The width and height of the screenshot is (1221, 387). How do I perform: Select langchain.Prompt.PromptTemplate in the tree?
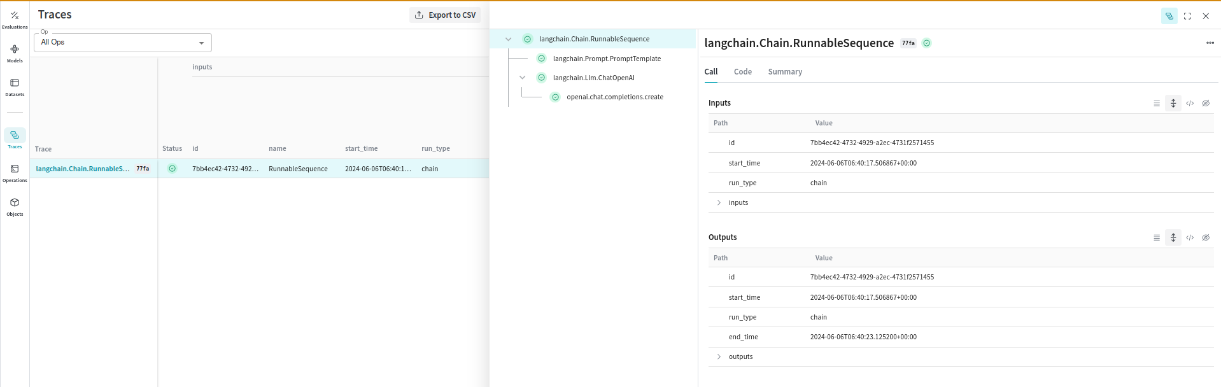[x=607, y=59]
